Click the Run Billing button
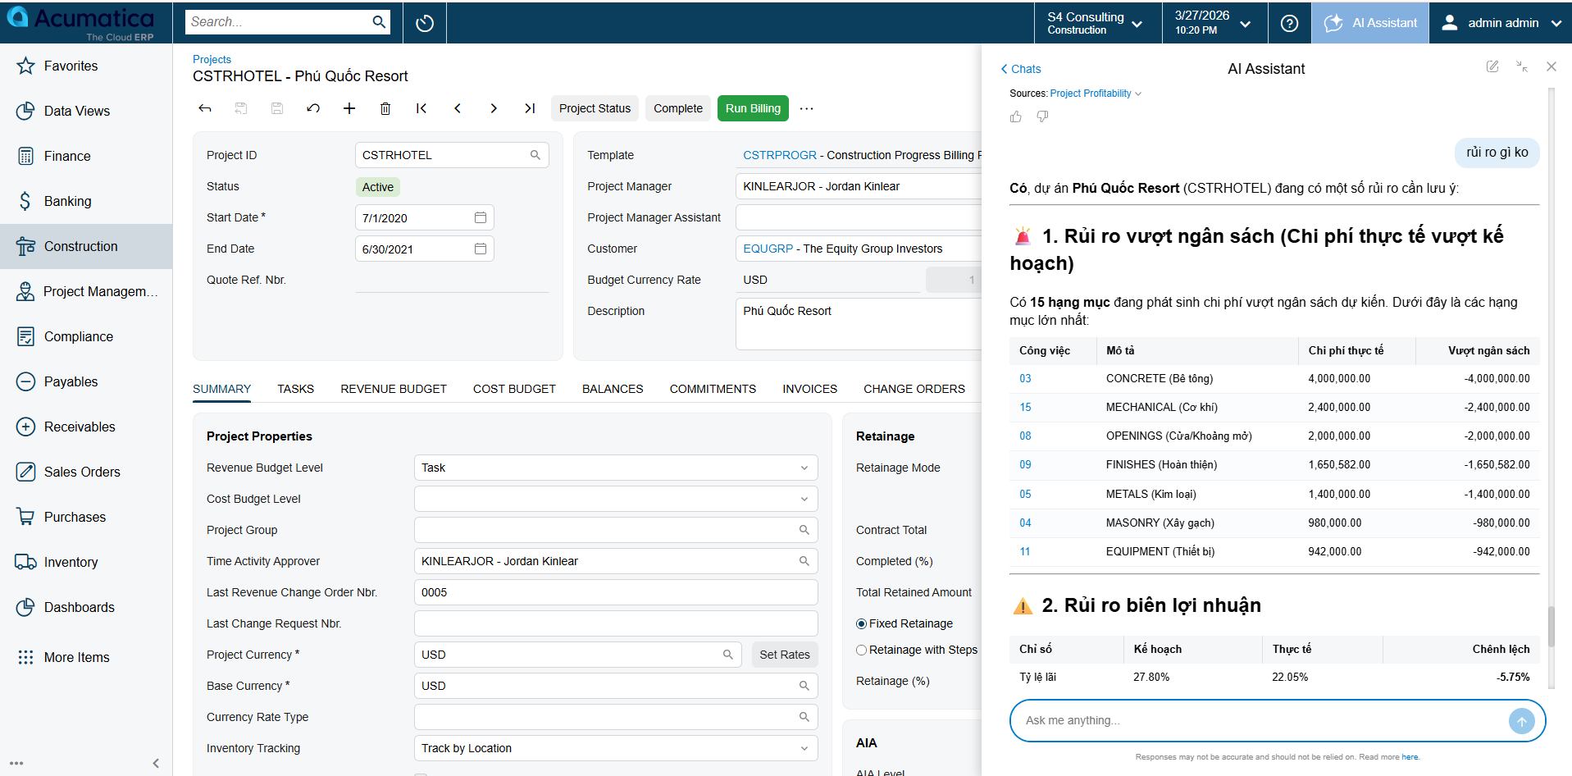 pos(753,108)
